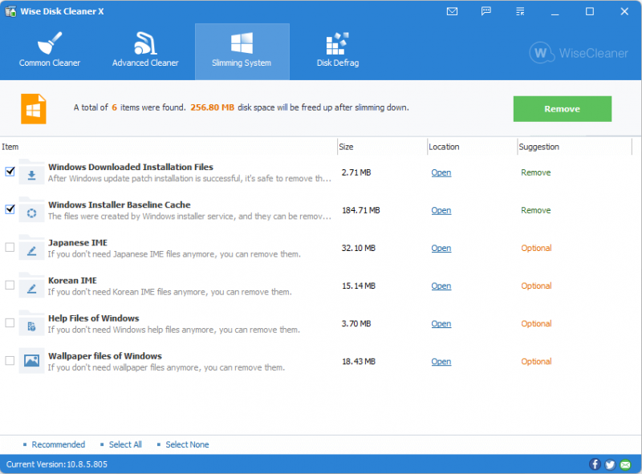Open location of Windows Installer Baseline Cache
This screenshot has width=642, height=474.
[441, 210]
